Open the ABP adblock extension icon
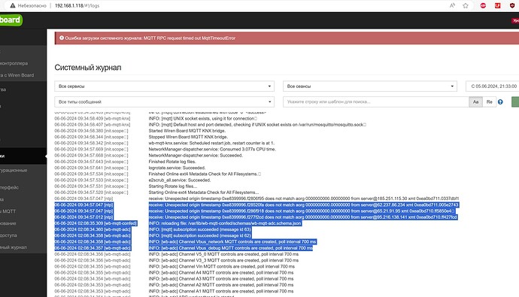 (x=483, y=5)
